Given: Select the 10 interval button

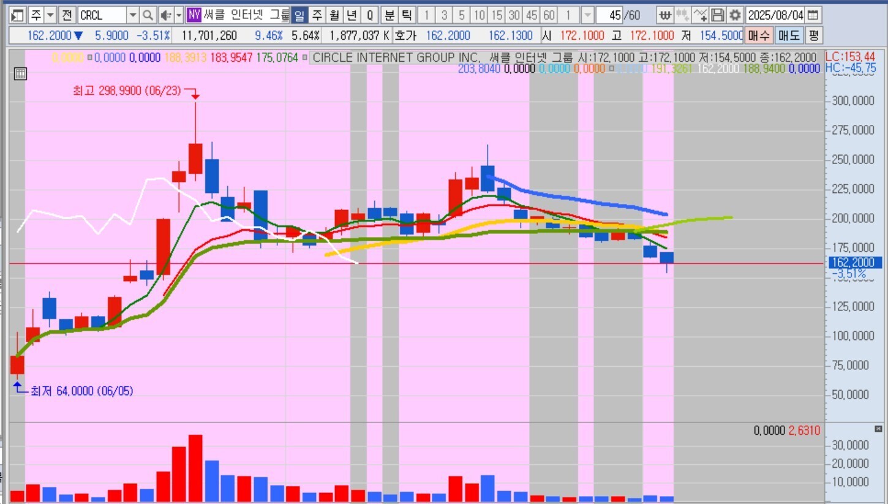Looking at the screenshot, I should click(x=480, y=15).
